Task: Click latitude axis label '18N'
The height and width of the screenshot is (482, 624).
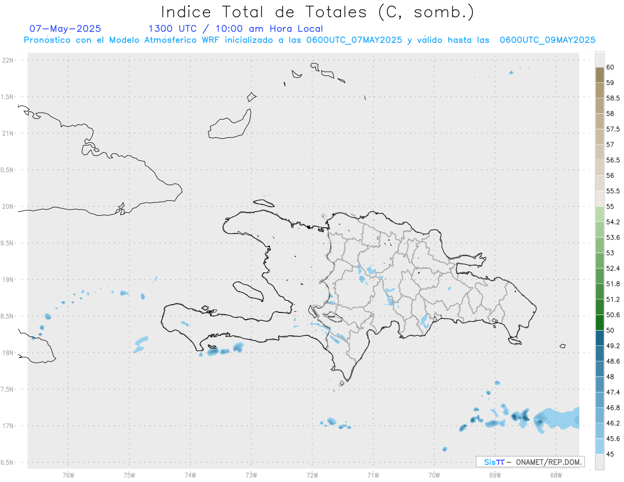Action: click(9, 353)
